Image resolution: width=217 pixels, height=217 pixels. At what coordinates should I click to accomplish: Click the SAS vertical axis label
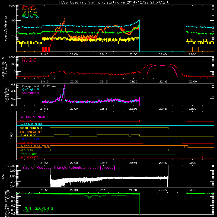coord(3,176)
